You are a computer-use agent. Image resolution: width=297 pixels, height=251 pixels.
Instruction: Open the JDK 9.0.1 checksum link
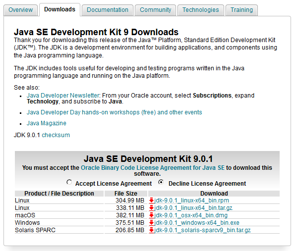56,135
